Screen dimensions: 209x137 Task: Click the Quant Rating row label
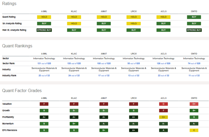(9, 17)
